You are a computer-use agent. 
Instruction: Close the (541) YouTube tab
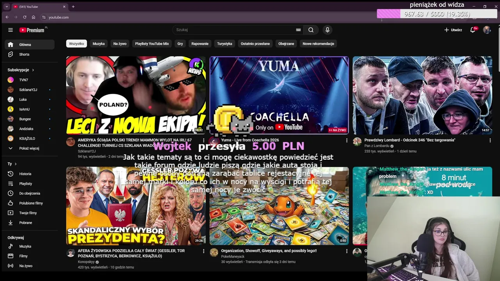(64, 7)
